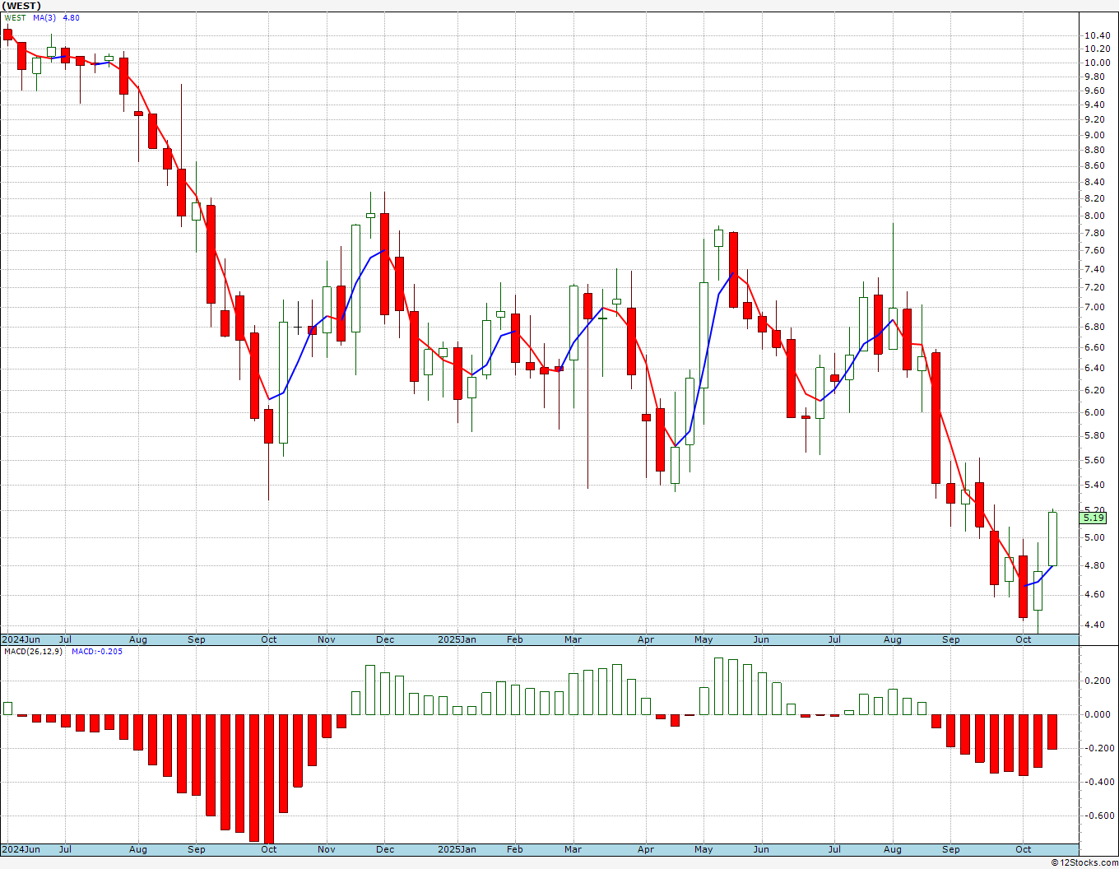Select the 5.60 price axis label
The image size is (1119, 869).
(x=1096, y=461)
